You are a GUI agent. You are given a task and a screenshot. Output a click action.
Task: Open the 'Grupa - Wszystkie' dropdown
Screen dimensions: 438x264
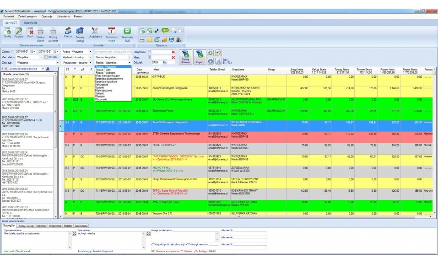point(130,57)
